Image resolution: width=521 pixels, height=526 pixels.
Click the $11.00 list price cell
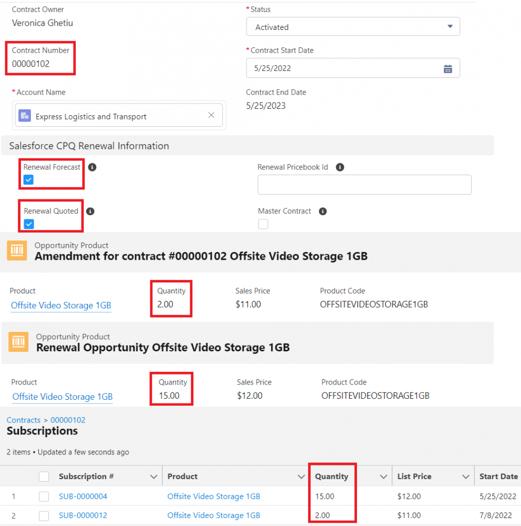409,515
